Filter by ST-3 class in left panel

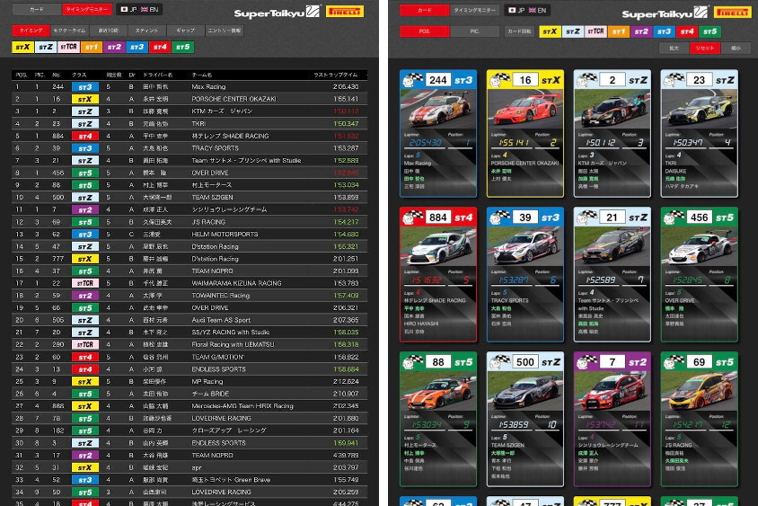(x=137, y=47)
